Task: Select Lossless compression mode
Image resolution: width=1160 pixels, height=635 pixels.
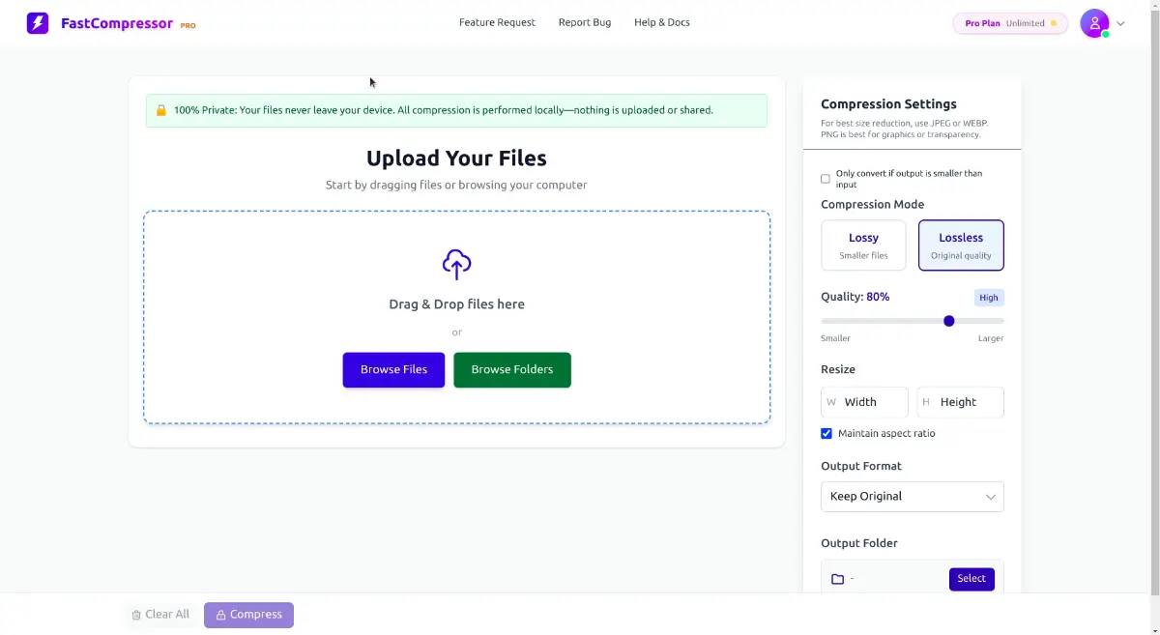Action: point(960,245)
